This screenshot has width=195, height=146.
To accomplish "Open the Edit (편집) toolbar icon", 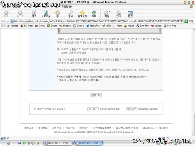I will point(130,14).
